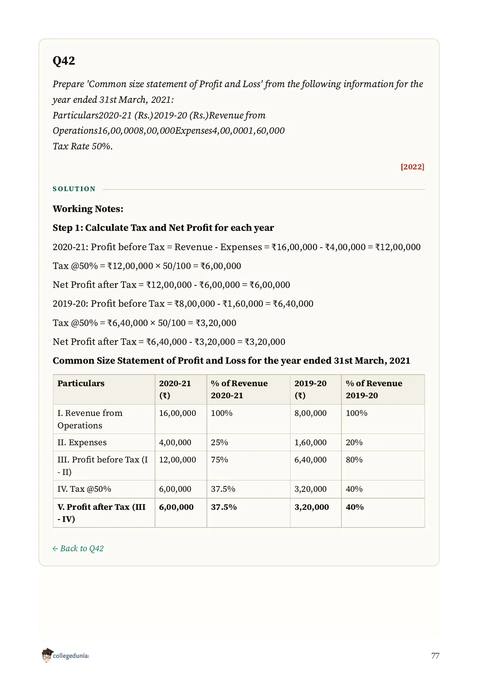Screen dimensions: 478x676
Task: Click the collegedunia brand text in footer
Action: [x=71, y=656]
